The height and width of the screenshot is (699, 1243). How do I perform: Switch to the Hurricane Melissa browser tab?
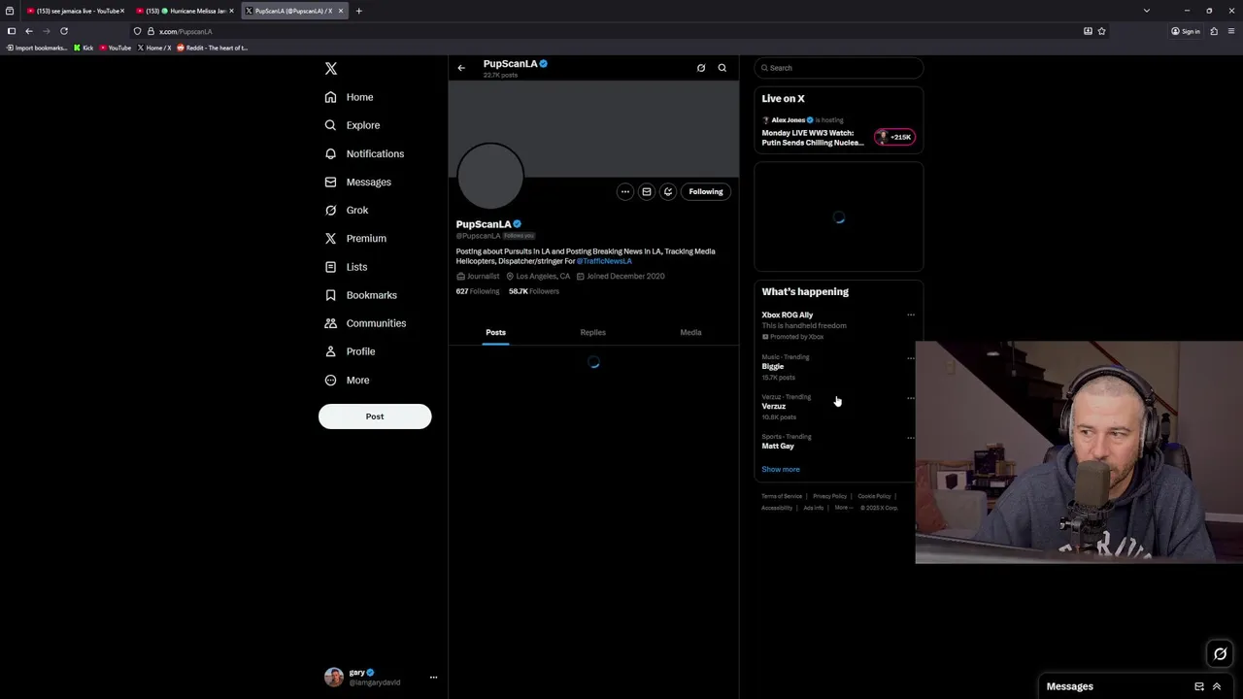tap(185, 11)
